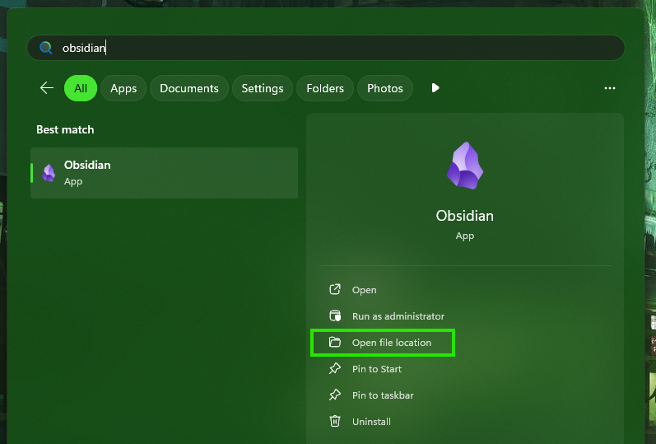Image resolution: width=656 pixels, height=444 pixels.
Task: Click the search magnifier icon
Action: 45,48
